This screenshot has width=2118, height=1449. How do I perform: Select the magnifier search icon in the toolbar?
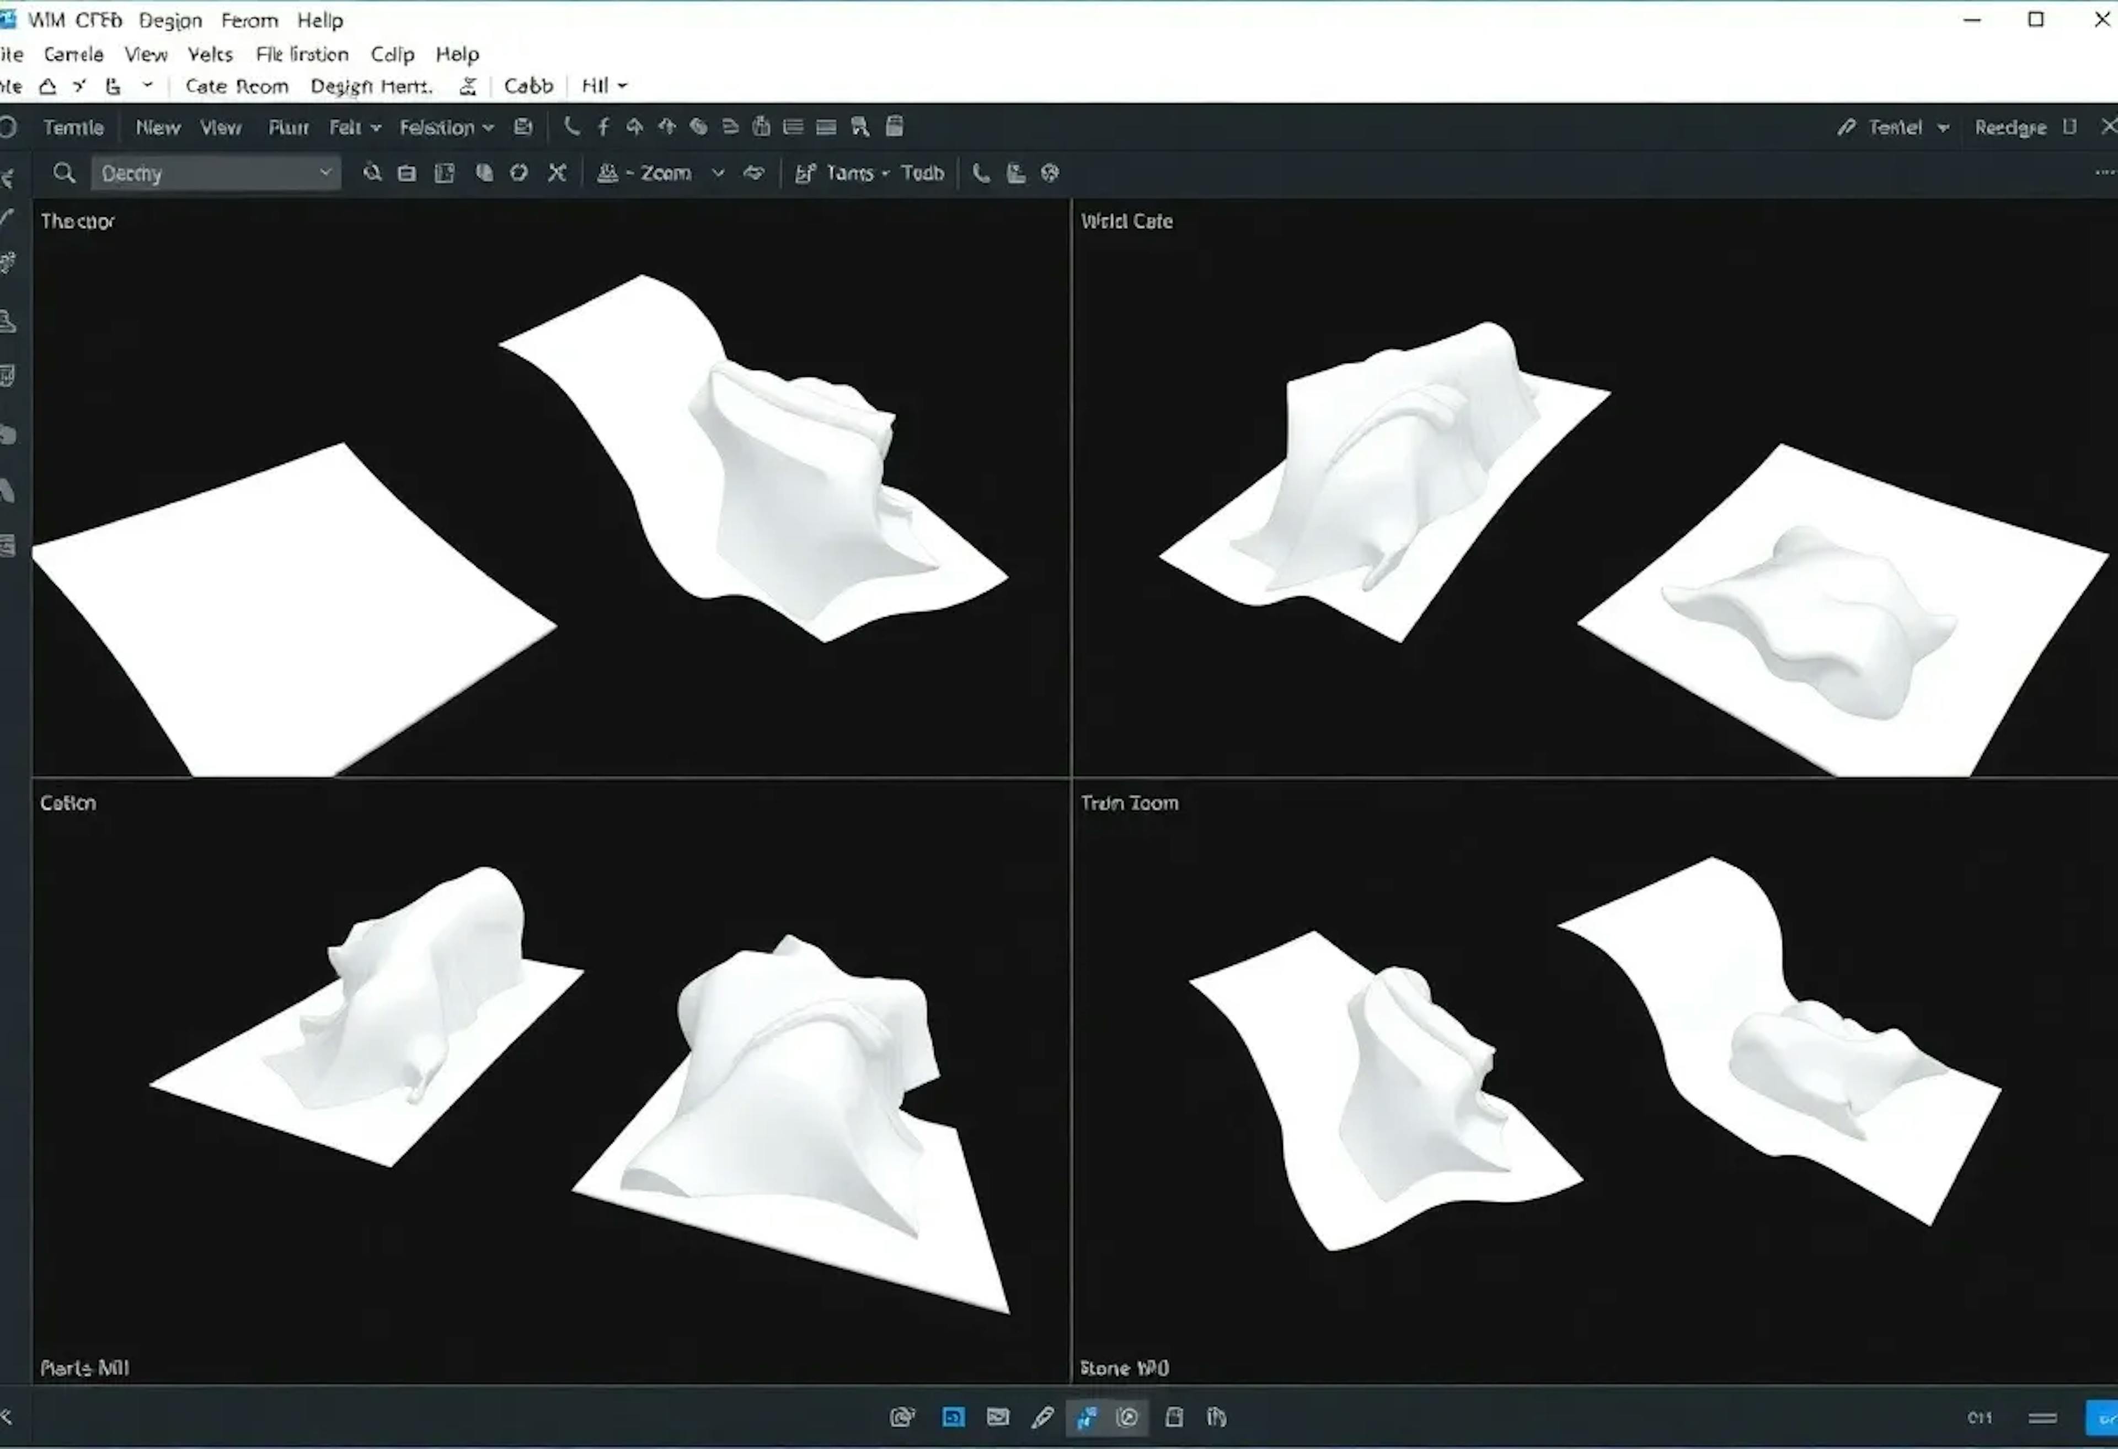[x=63, y=172]
